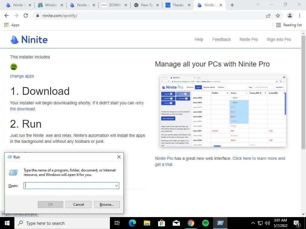Viewport: 306px width, 229px height.
Task: Open the notification center icon
Action: (x=296, y=223)
